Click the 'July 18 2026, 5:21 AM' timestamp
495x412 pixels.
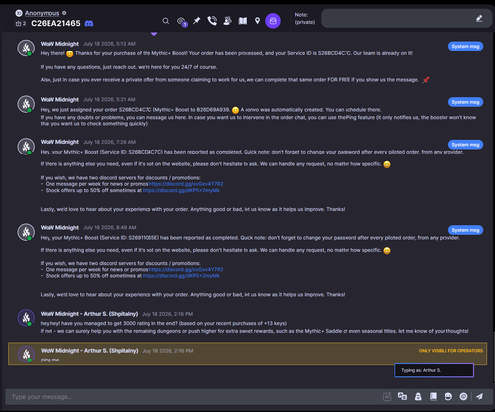109,100
